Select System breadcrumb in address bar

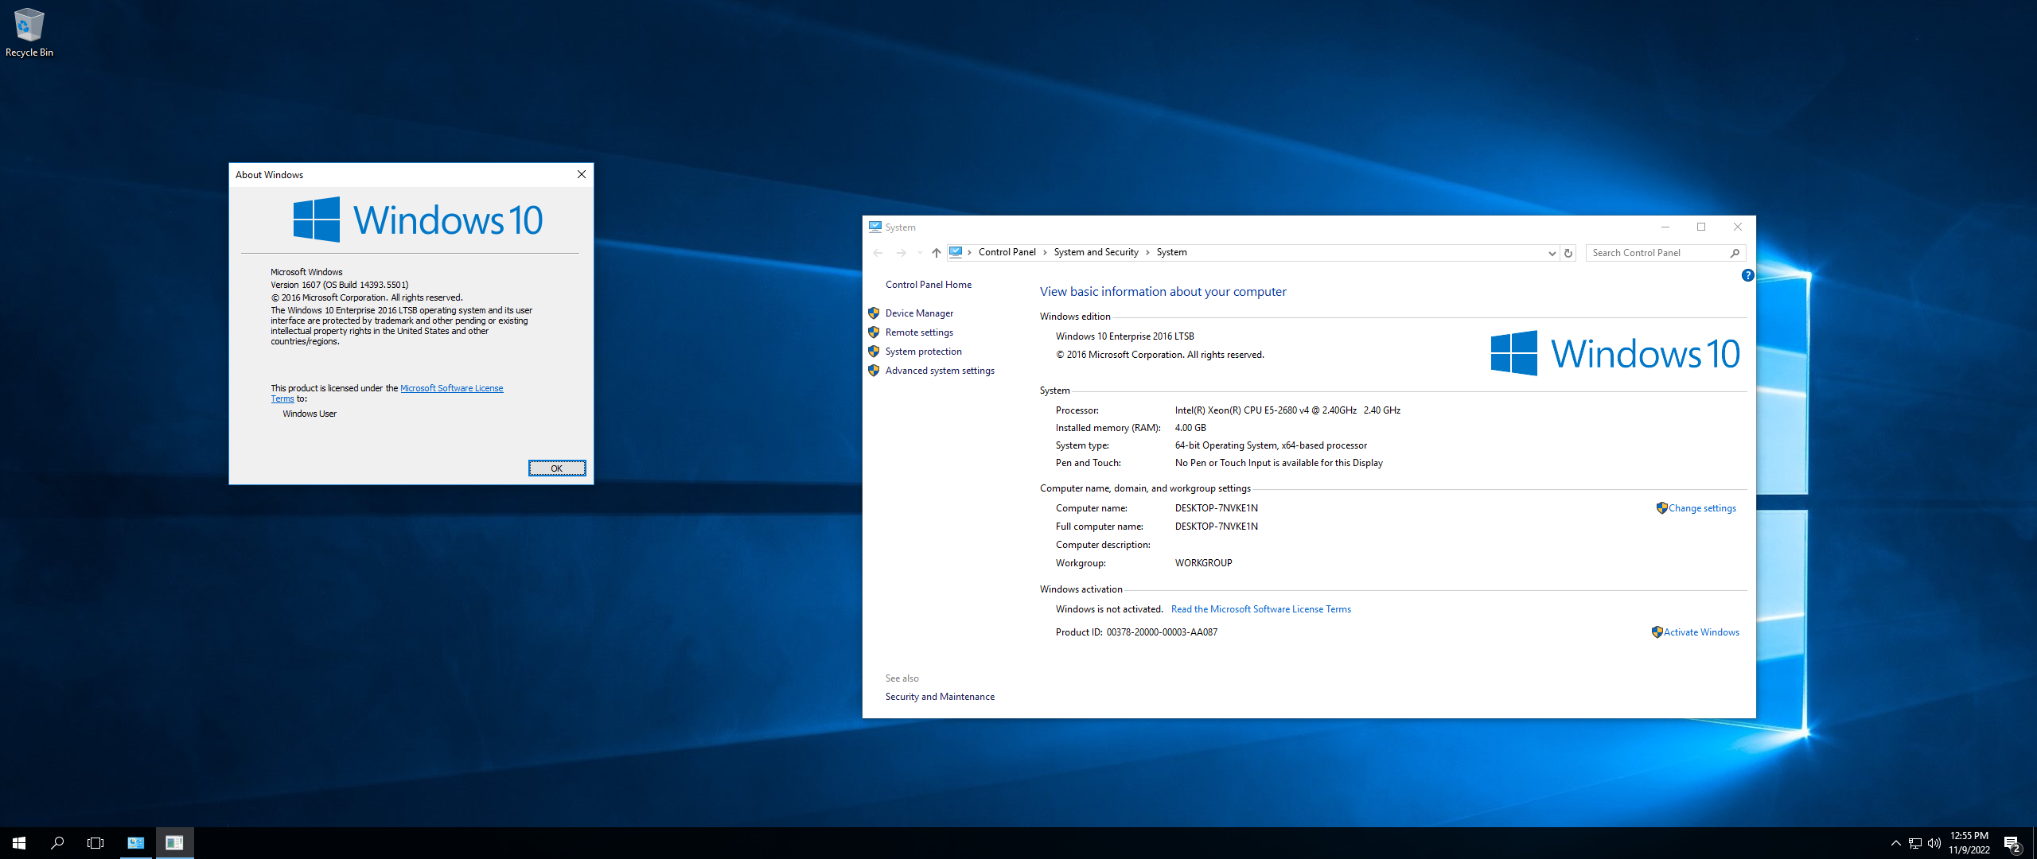(1171, 252)
